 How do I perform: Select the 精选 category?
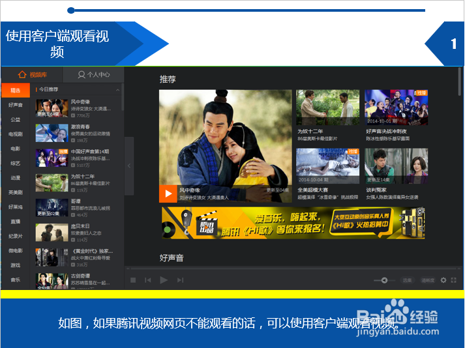click(x=16, y=91)
